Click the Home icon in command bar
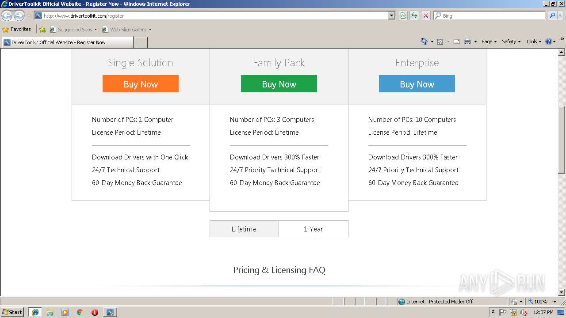566x318 pixels. point(424,42)
